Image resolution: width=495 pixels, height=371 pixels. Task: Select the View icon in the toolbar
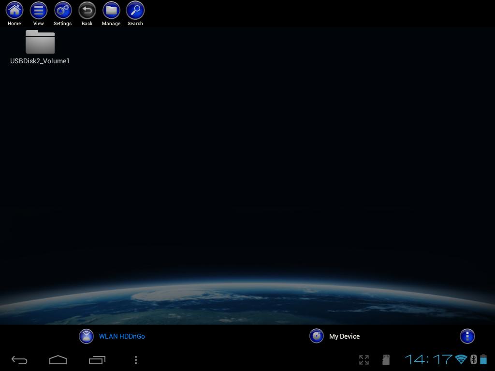[38, 10]
